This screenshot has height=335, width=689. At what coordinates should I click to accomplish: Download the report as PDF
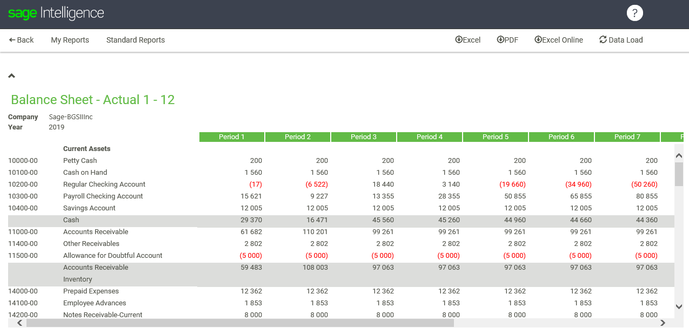(x=507, y=40)
